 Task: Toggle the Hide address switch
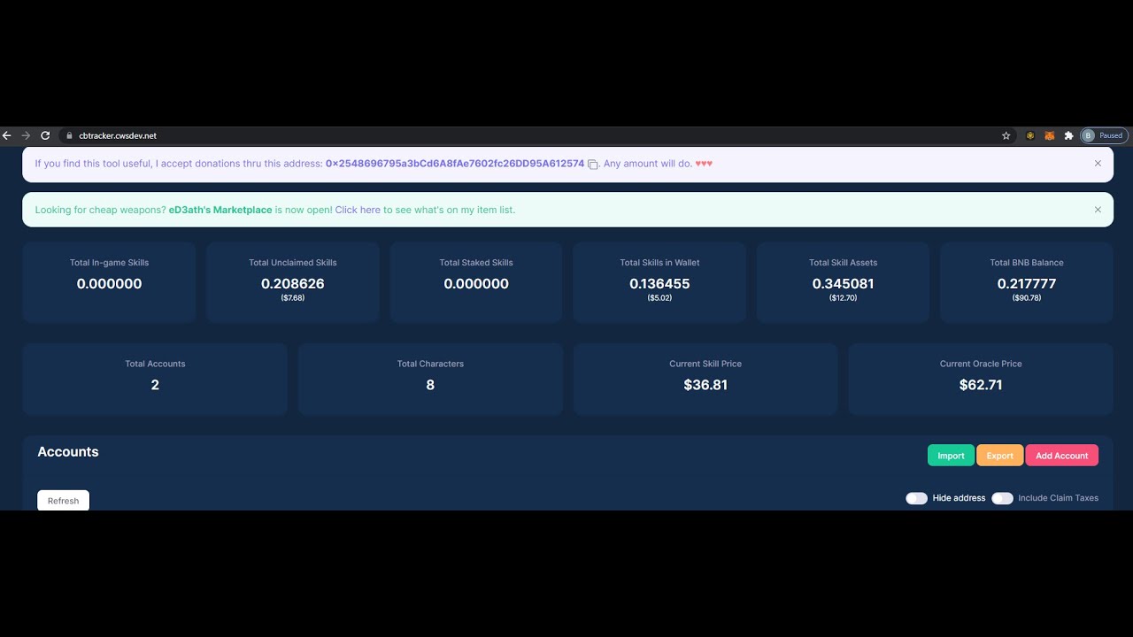916,498
